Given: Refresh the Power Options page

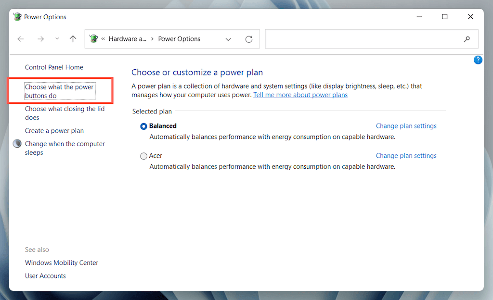Looking at the screenshot, I should pos(249,39).
